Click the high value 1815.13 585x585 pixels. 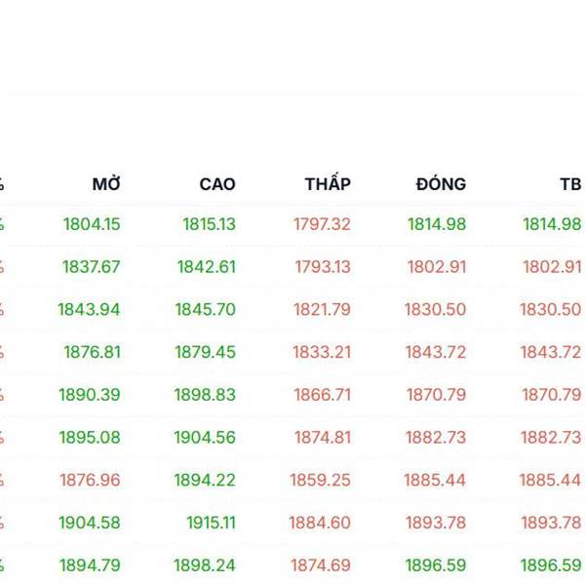tap(209, 224)
